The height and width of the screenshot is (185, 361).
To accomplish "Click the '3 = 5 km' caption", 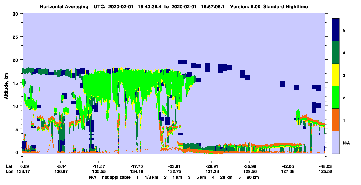I will [197, 177].
